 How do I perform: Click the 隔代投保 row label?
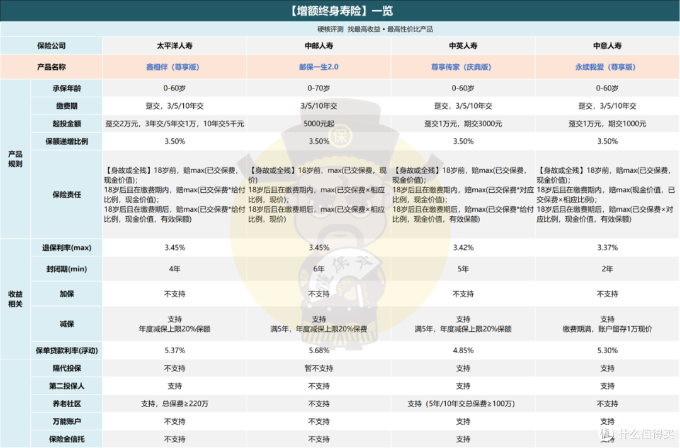pos(67,368)
